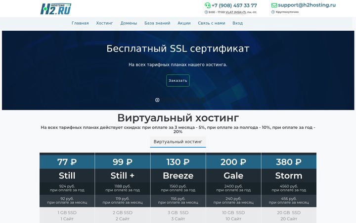Viewport: 356px width, 223px height.
Task: Click the discount description text under heading
Action: [x=178, y=129]
